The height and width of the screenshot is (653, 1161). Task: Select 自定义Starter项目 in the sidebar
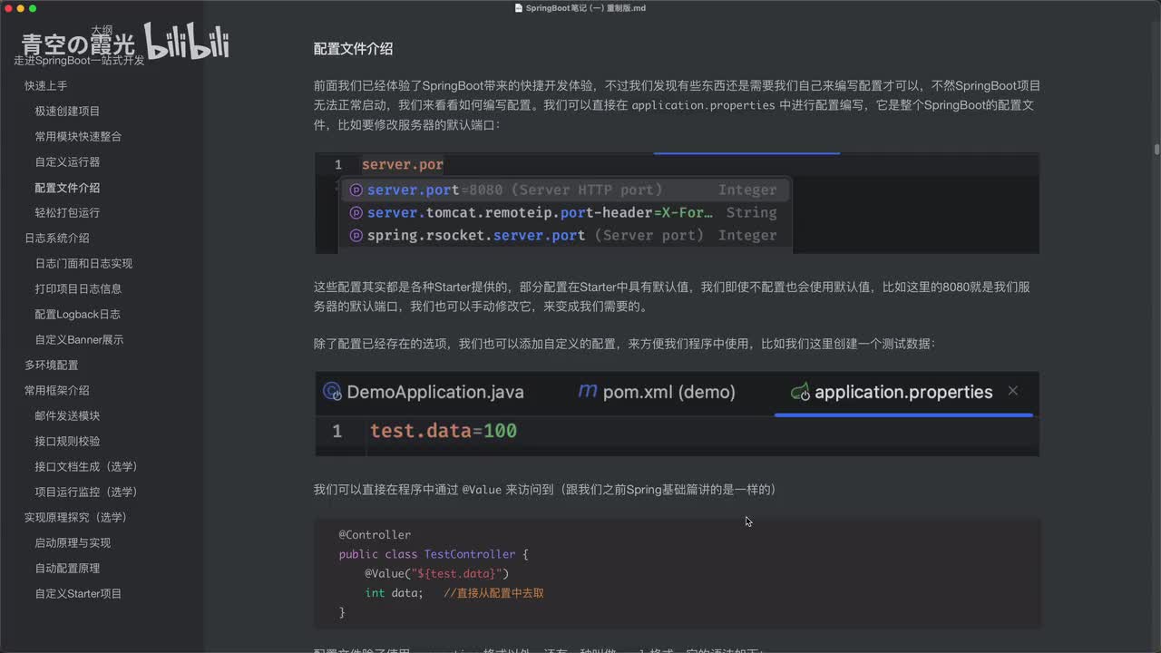point(78,593)
